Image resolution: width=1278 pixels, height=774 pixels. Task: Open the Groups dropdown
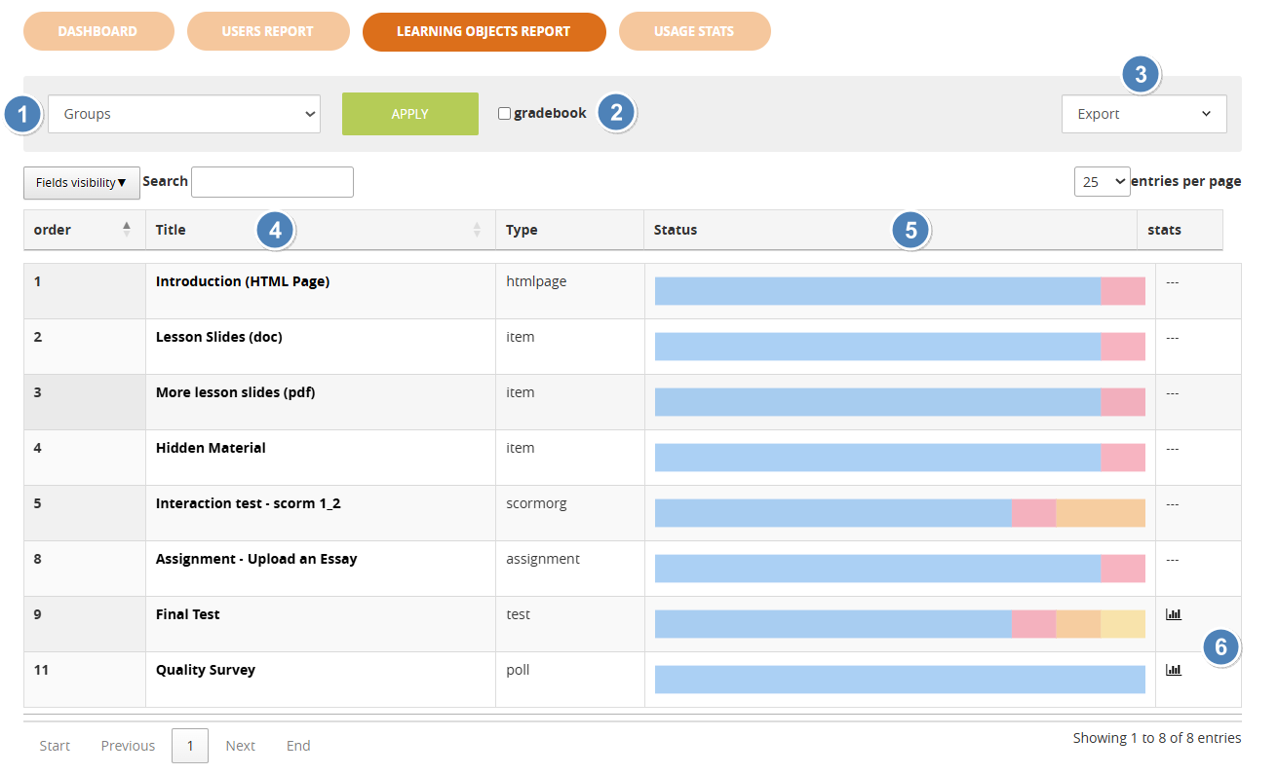point(184,114)
